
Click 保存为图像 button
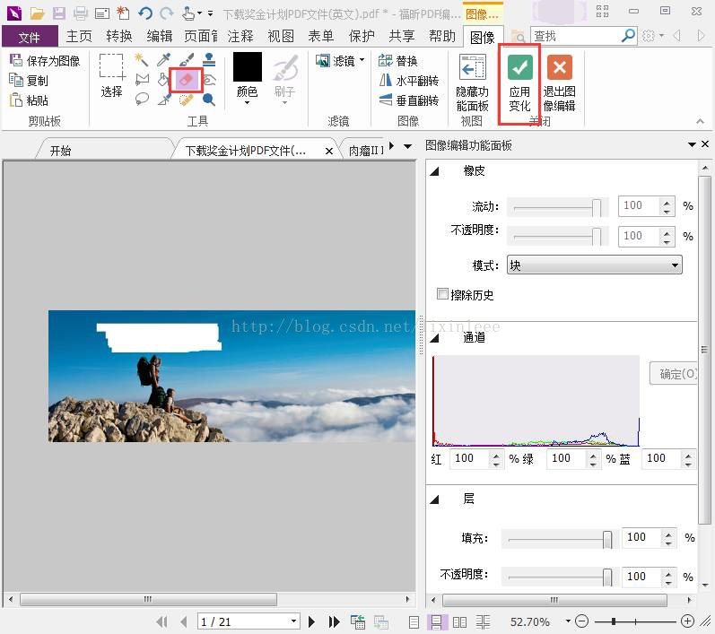(45, 60)
